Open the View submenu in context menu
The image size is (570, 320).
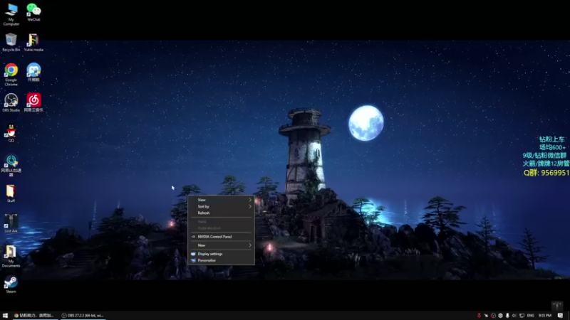point(221,200)
